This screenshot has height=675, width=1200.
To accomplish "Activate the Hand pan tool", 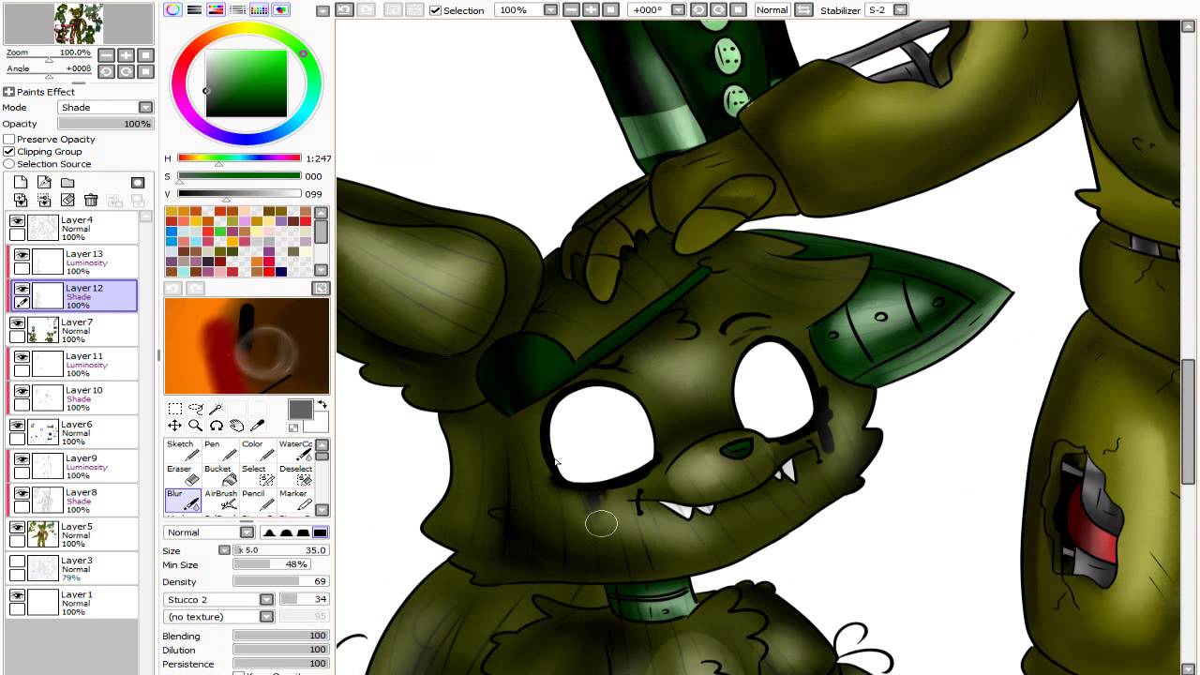I will [237, 426].
